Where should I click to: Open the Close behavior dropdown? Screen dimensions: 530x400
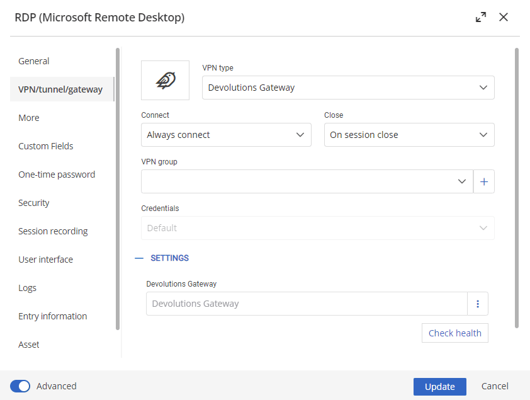(409, 135)
